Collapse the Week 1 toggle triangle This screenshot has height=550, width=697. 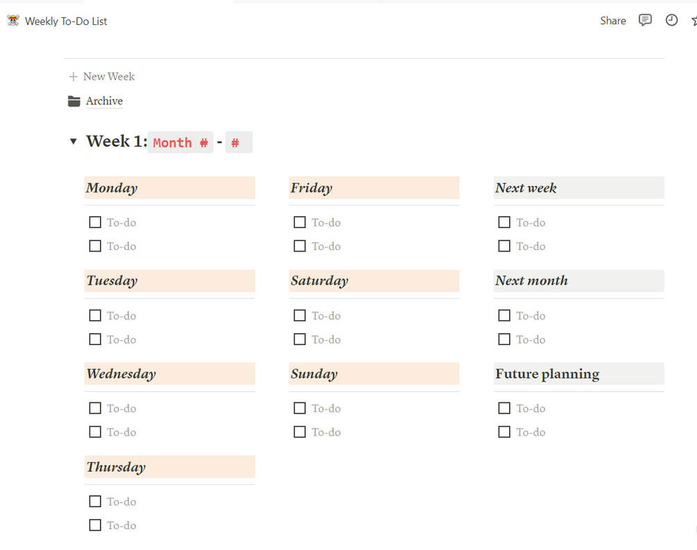point(74,141)
